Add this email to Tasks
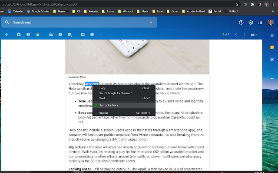This screenshot has height=173, width=278. click(x=70, y=35)
